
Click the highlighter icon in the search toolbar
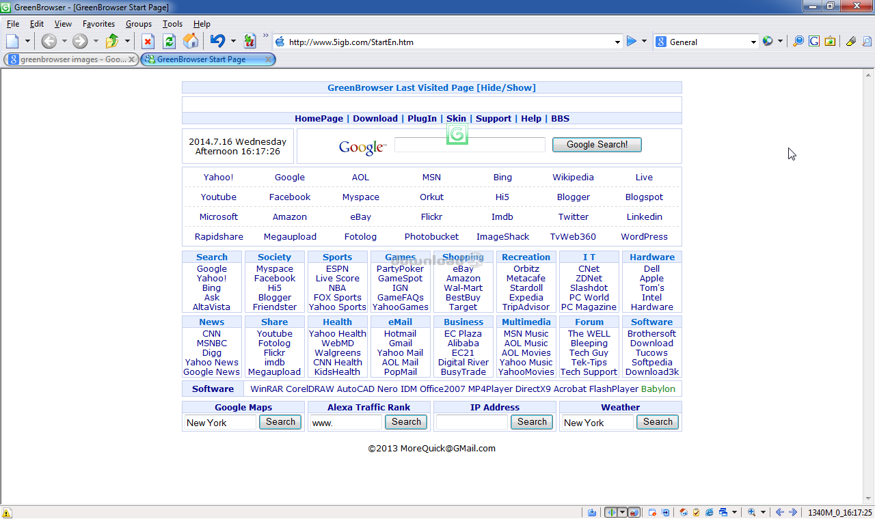point(850,42)
